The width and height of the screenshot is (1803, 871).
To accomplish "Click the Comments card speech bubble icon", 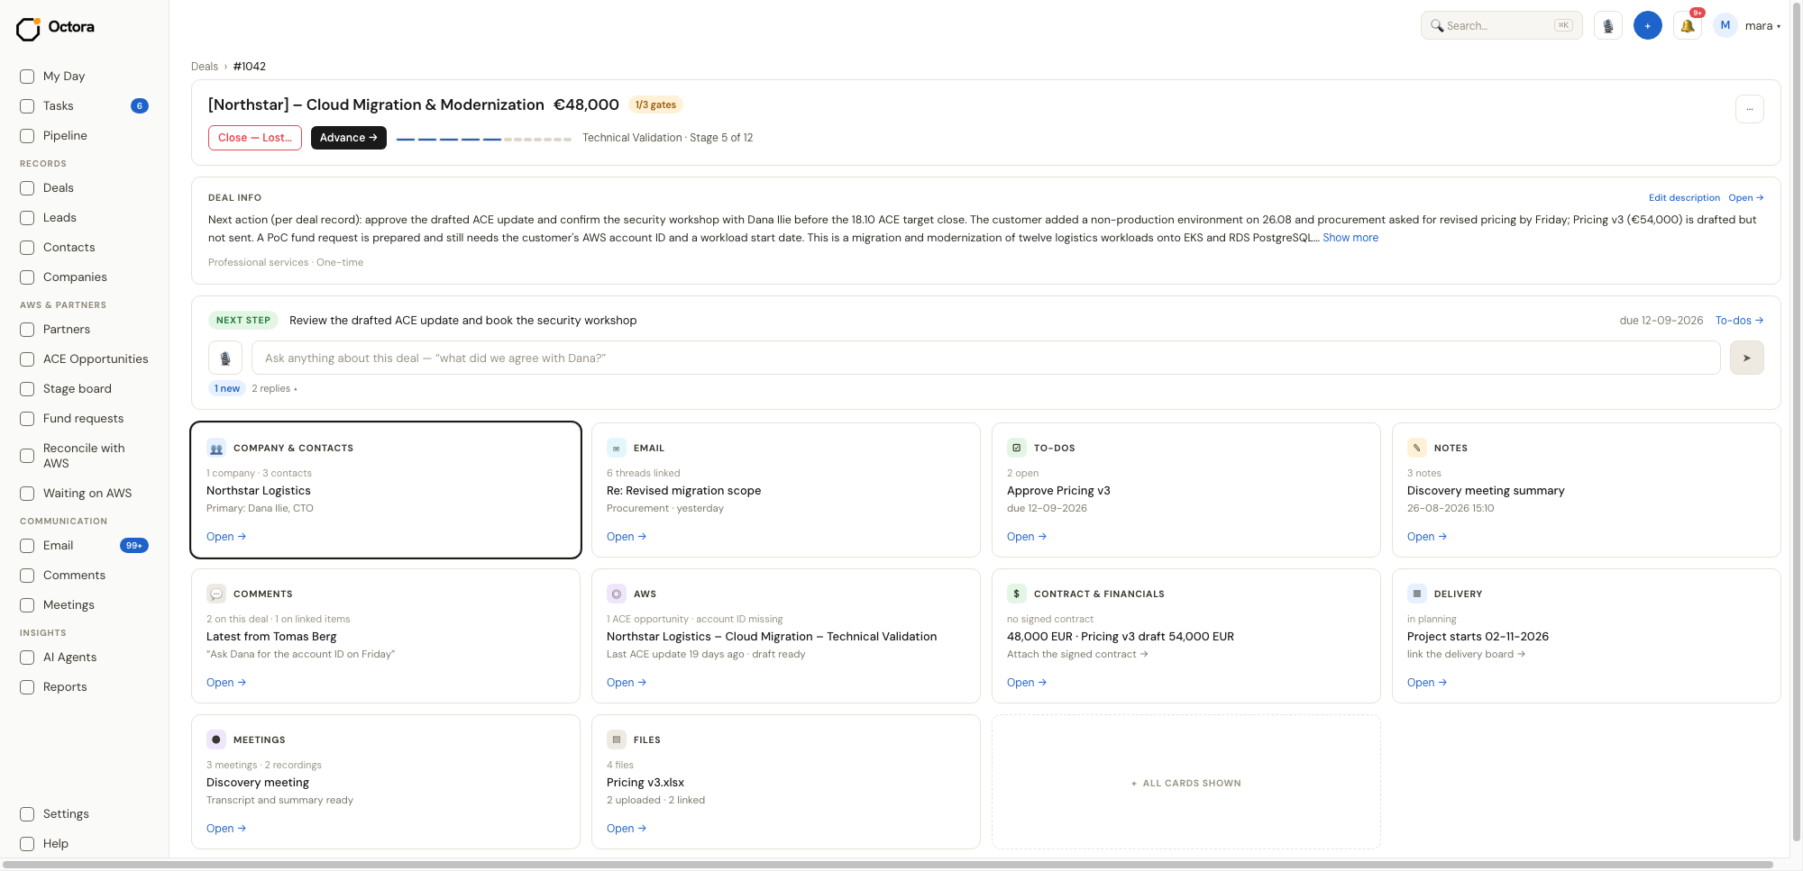I will [216, 594].
